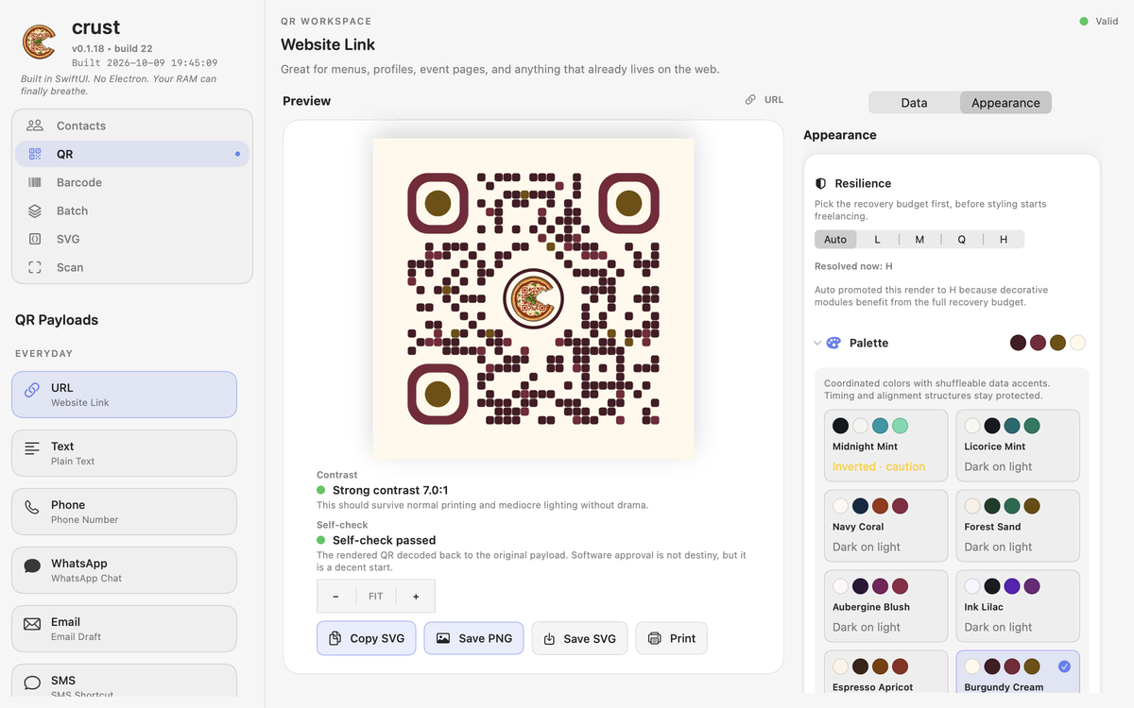Click the QR Payloads heading

point(57,320)
